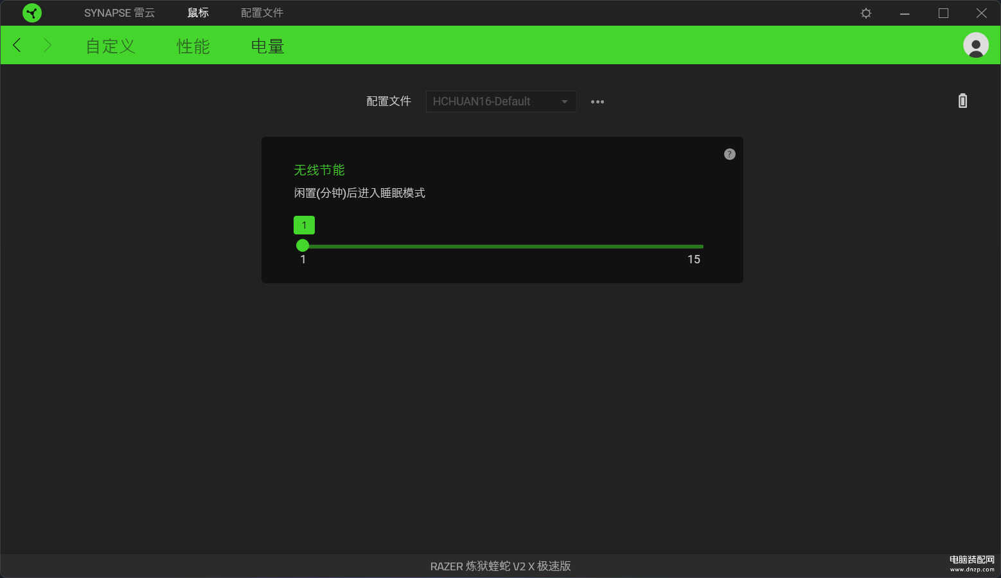Image resolution: width=1001 pixels, height=578 pixels.
Task: Open the 性能 tab
Action: [x=193, y=46]
